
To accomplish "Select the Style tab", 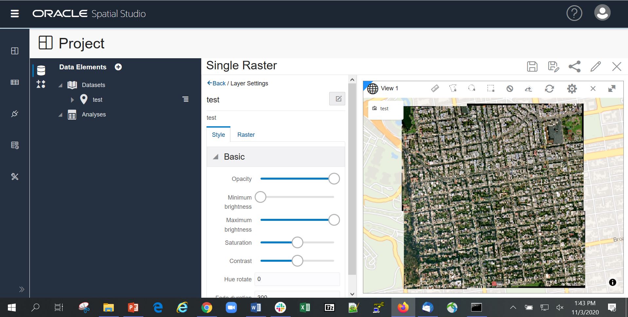I will [218, 135].
